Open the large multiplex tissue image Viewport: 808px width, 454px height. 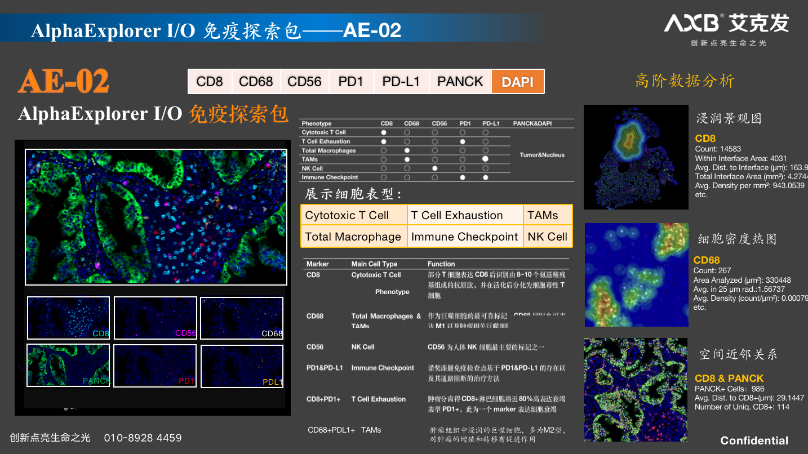[156, 217]
